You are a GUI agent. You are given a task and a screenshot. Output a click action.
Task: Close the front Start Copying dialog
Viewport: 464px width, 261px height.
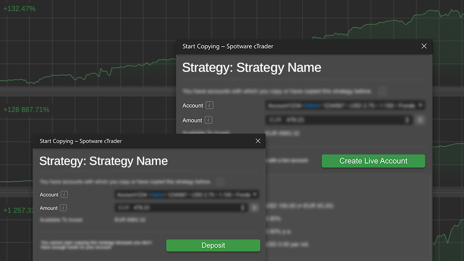point(258,141)
